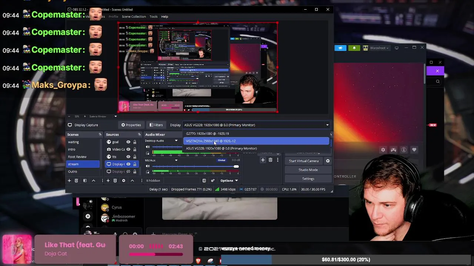Screen dimensions: 474x266
Task: Open scene filters icon in Scenes toolbar
Action: 85,181
